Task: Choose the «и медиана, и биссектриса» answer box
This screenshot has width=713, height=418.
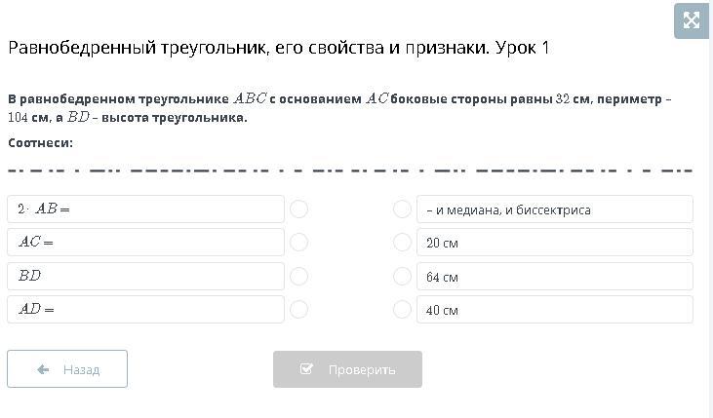Action: 554,209
